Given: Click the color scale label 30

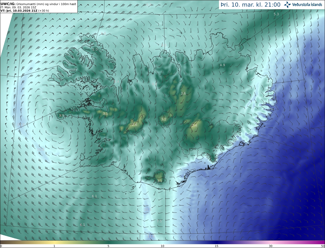Looking at the screenshot, I should (271, 246).
